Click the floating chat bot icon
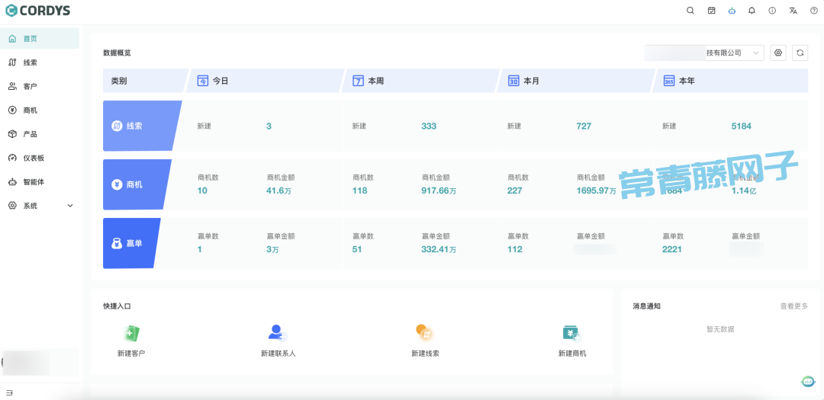This screenshot has width=824, height=400. pos(807,382)
